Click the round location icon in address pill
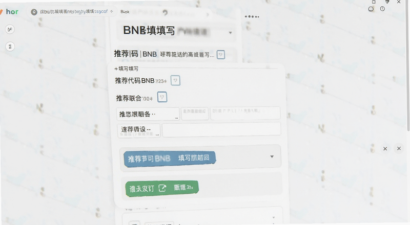The image size is (410, 225). point(34,12)
